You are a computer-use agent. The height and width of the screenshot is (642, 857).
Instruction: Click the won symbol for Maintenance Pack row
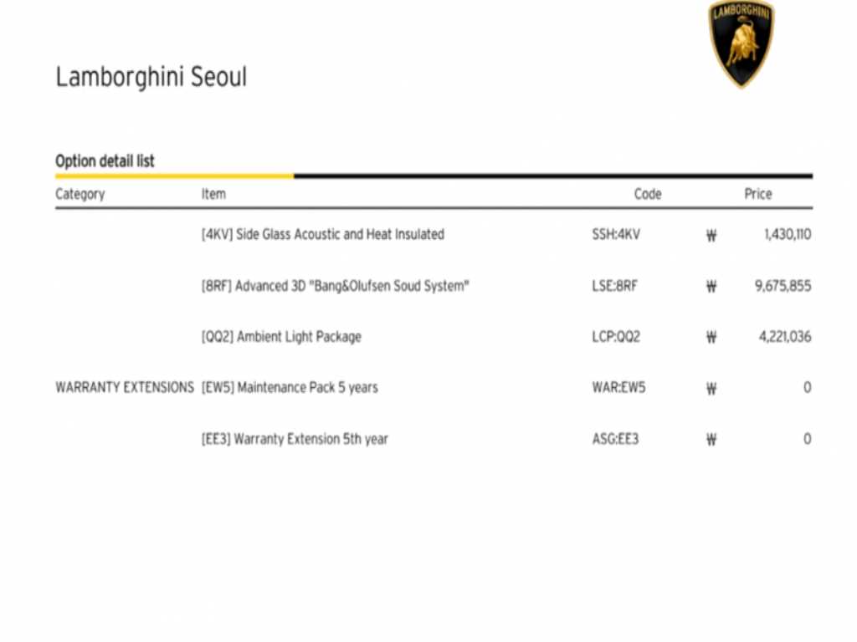point(711,389)
